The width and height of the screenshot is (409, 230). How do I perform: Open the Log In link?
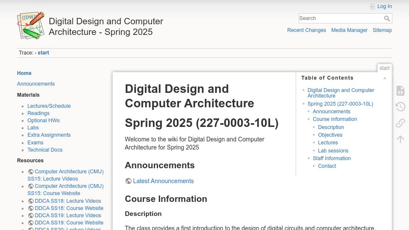click(384, 6)
